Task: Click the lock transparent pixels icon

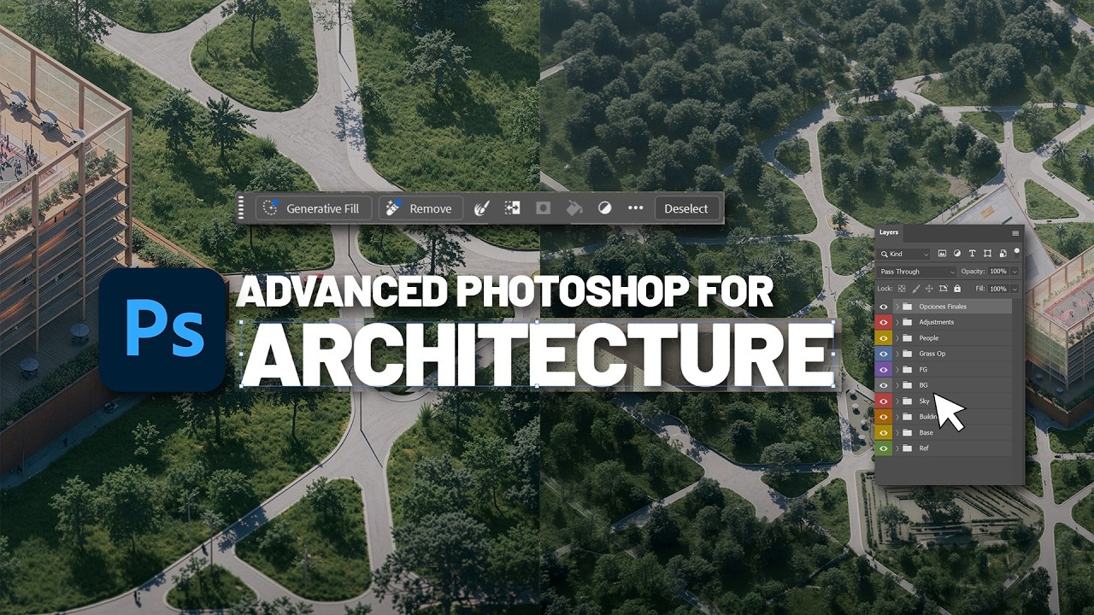Action: (x=902, y=289)
